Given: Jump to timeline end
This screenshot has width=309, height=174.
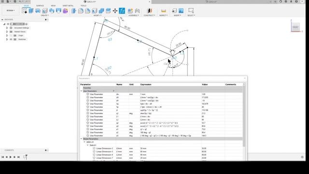Looking at the screenshot, I should click(x=18, y=157).
